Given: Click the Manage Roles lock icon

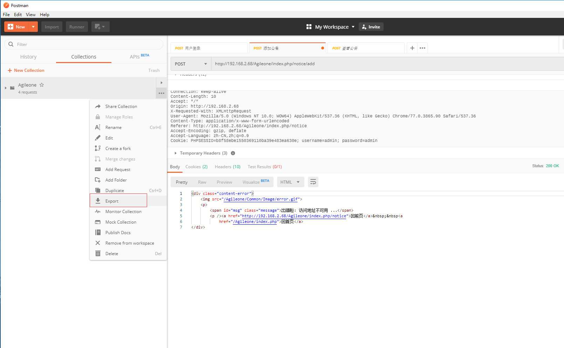Looking at the screenshot, I should point(98,117).
